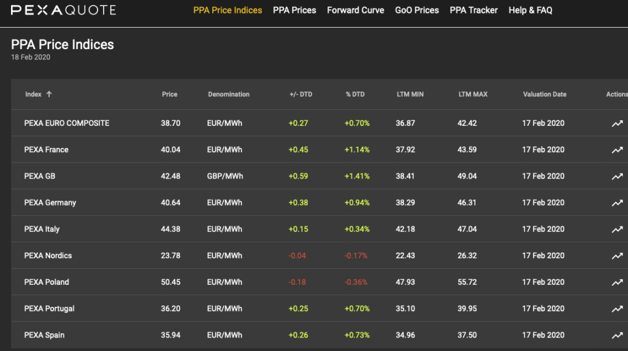Sort by the % DTD column header
The image size is (628, 351).
pos(355,94)
